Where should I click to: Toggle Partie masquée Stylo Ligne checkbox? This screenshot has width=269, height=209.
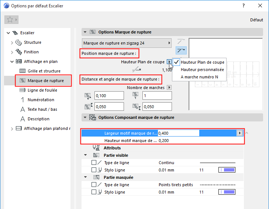click(x=94, y=192)
